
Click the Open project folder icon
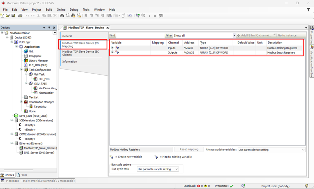pos(8,15)
